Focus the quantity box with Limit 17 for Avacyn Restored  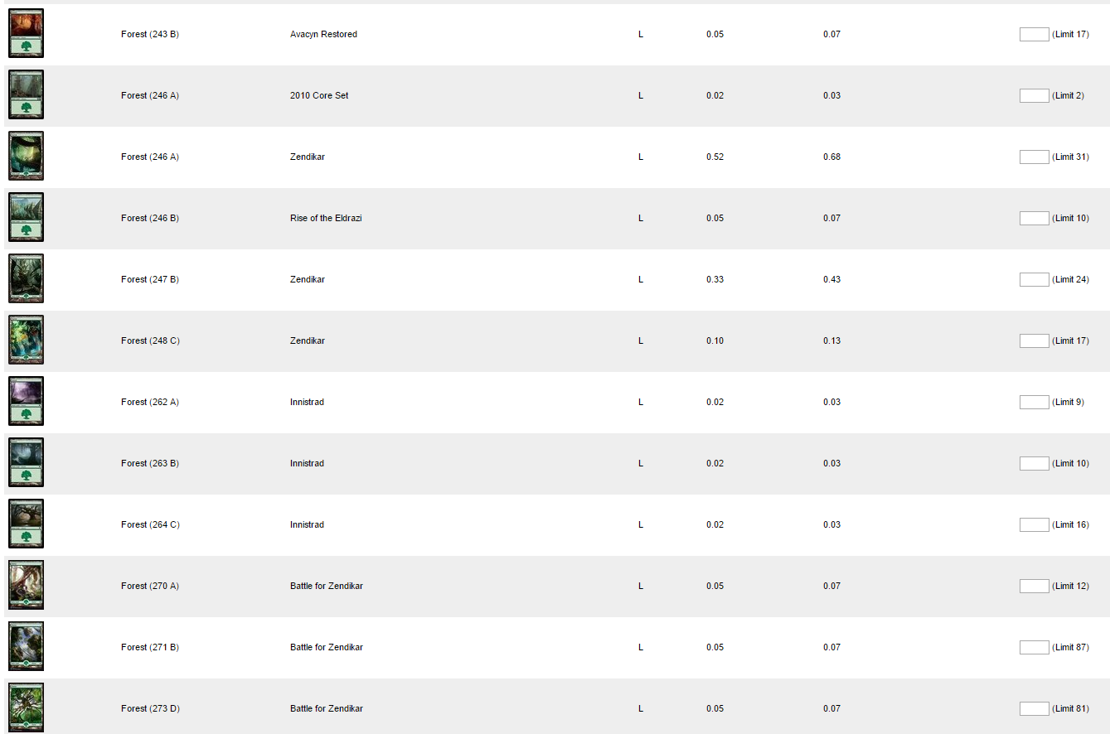(1034, 34)
